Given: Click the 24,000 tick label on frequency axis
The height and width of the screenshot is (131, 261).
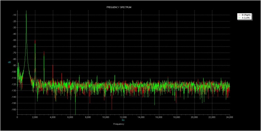Looking at the screenshot, I should [230, 117].
